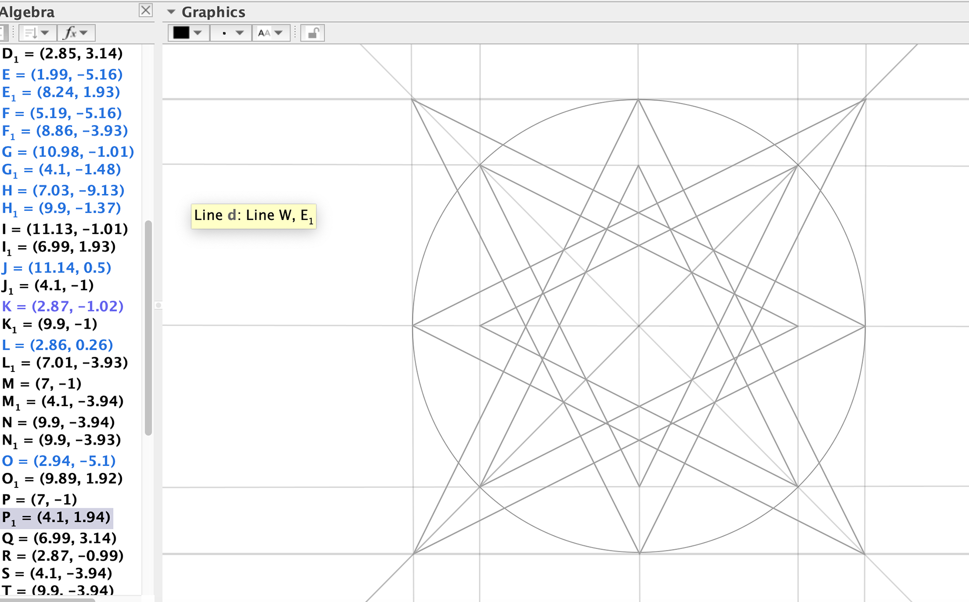Select point O = (2.94, -5.1)
969x602 pixels.
click(x=59, y=461)
